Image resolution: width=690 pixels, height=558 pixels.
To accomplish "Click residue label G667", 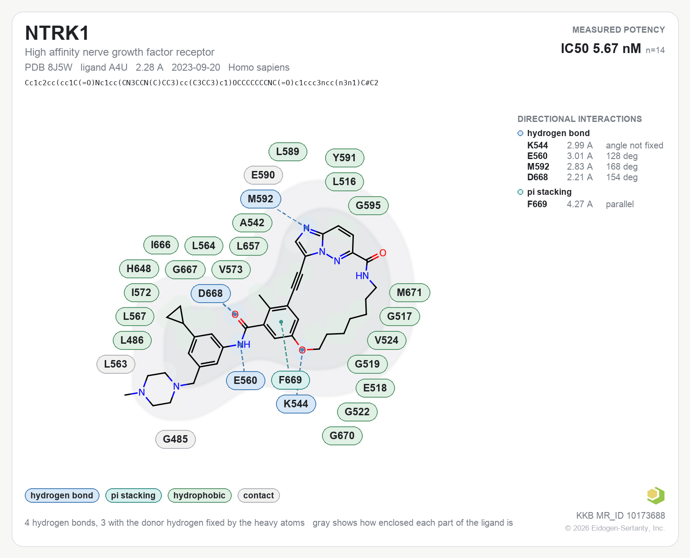I will (185, 270).
